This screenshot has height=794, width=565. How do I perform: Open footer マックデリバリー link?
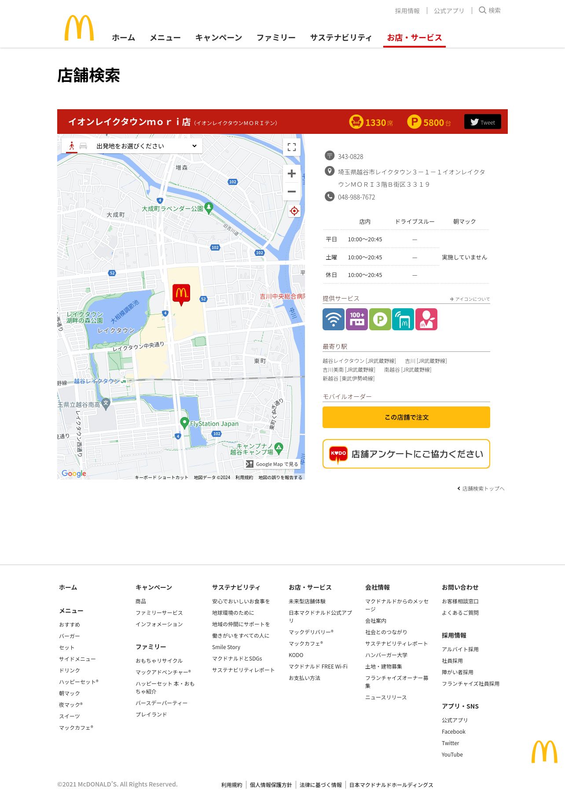pos(311,632)
